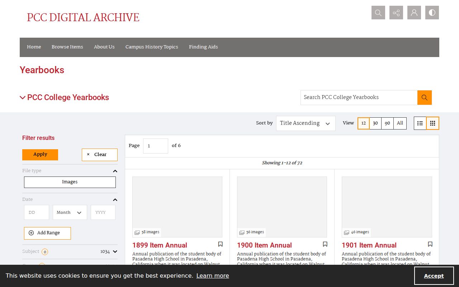
Task: Collapse the File type filter section
Action: [115, 171]
